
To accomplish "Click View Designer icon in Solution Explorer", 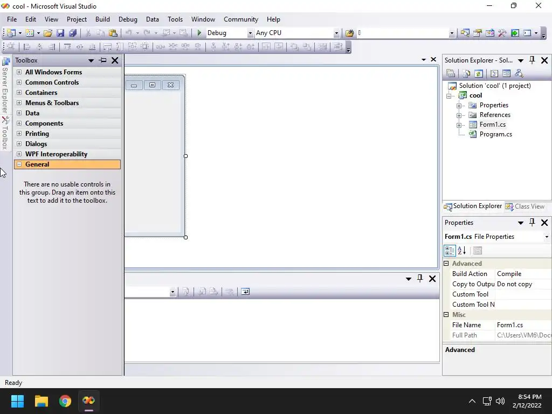I will tap(506, 73).
